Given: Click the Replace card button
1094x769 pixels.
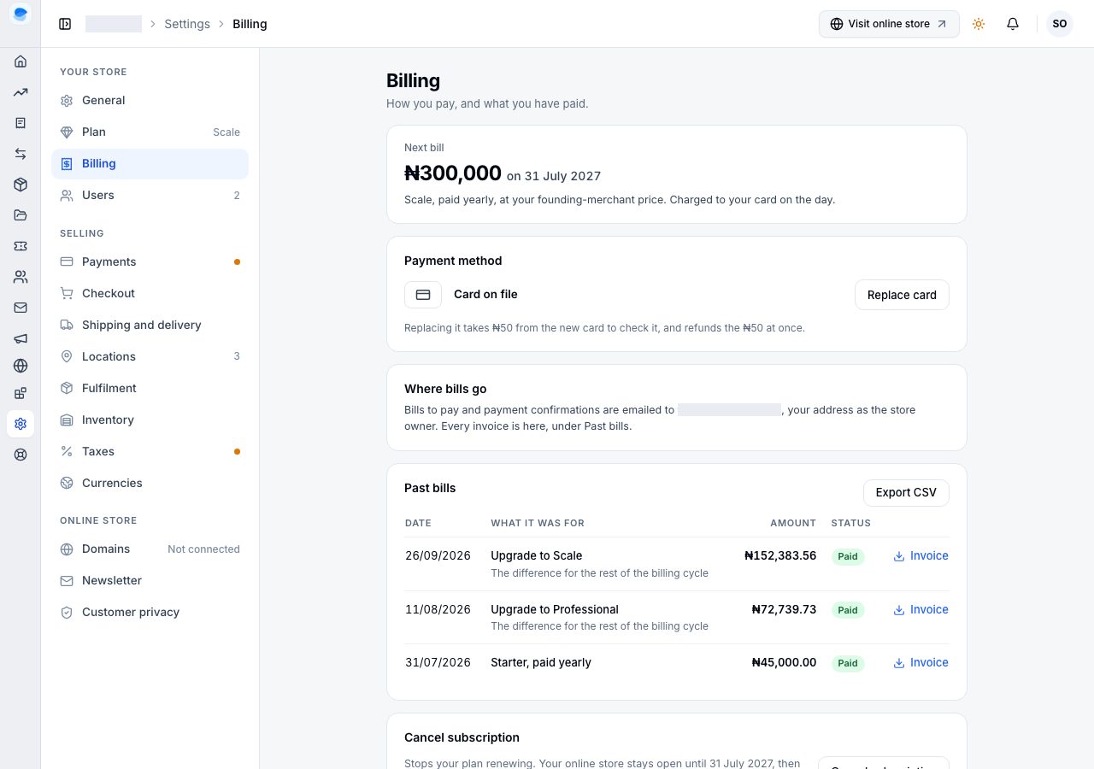Looking at the screenshot, I should 902,295.
